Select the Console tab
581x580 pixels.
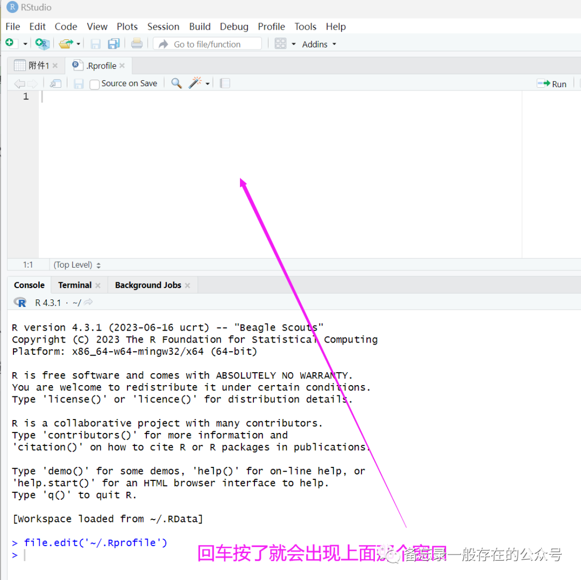point(29,285)
